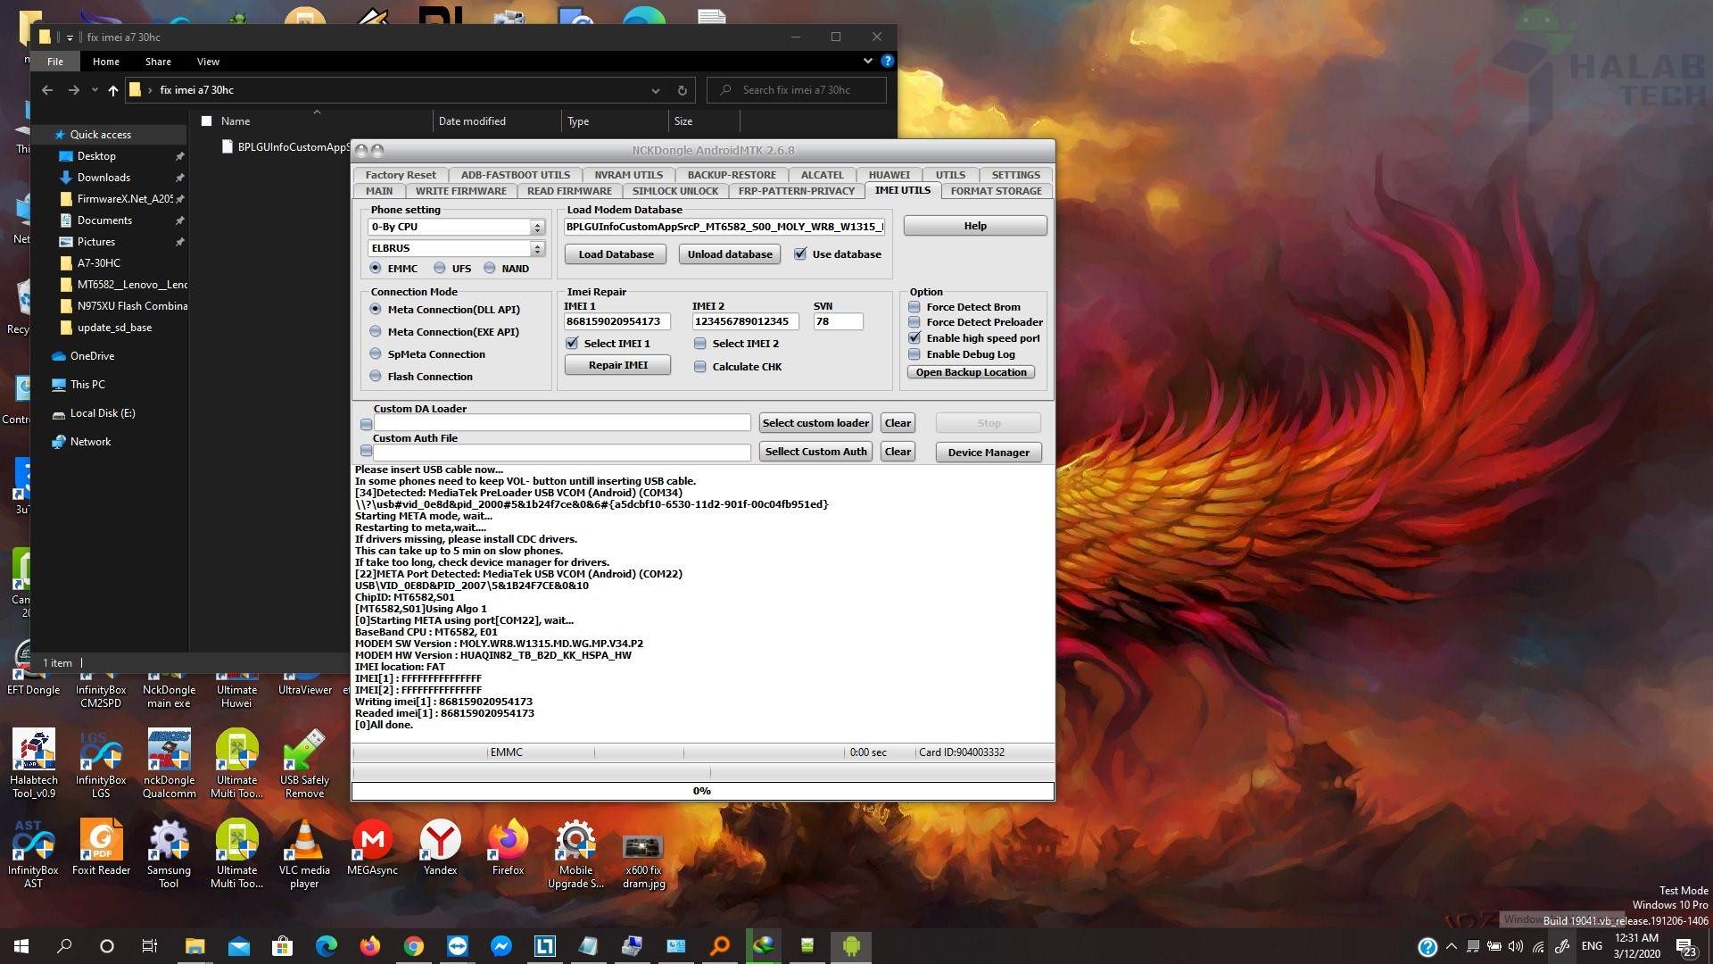This screenshot has height=964, width=1713.
Task: Click Open Backup Location button
Action: tap(971, 372)
